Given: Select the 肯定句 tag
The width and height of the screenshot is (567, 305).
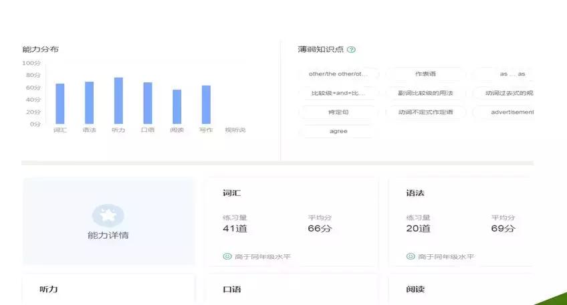Looking at the screenshot, I should click(x=338, y=112).
